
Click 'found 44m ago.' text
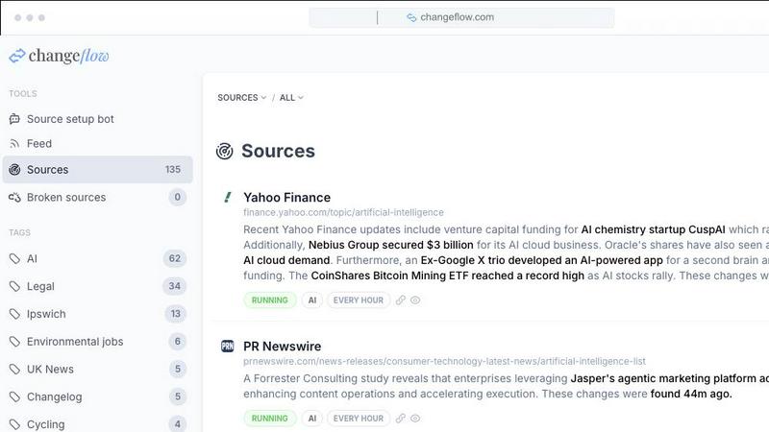[x=691, y=394]
